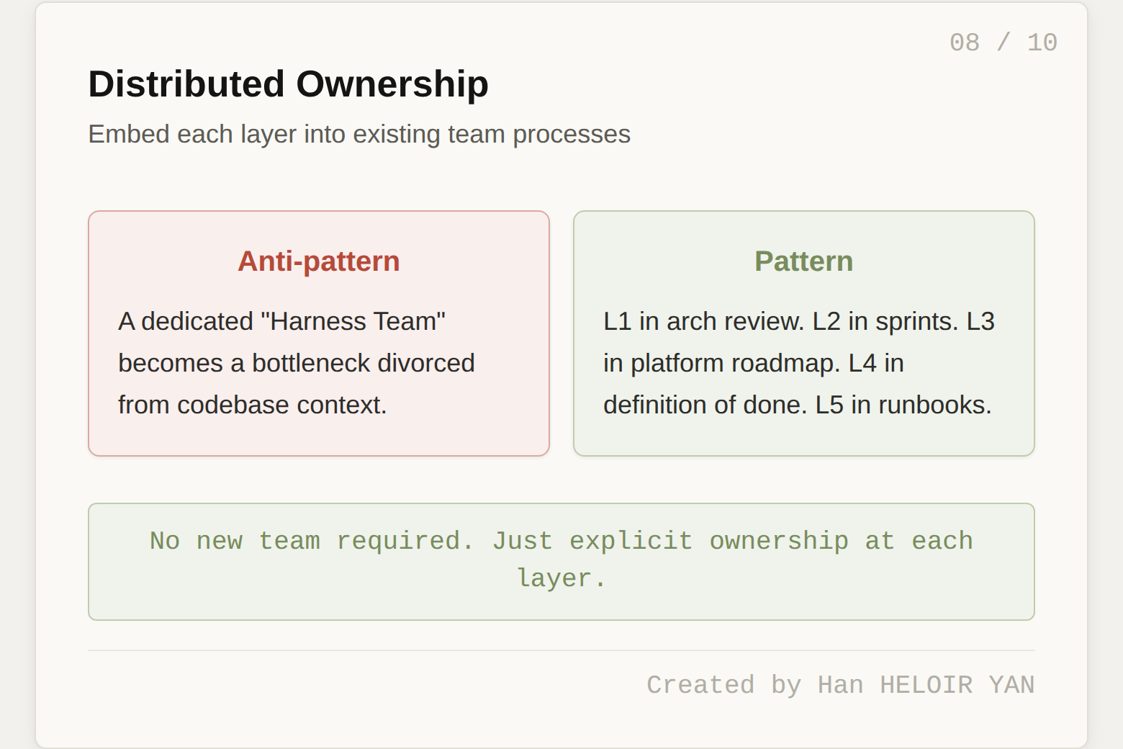Click the slide counter showing 08 / 10
The height and width of the screenshot is (749, 1123).
click(x=1004, y=42)
